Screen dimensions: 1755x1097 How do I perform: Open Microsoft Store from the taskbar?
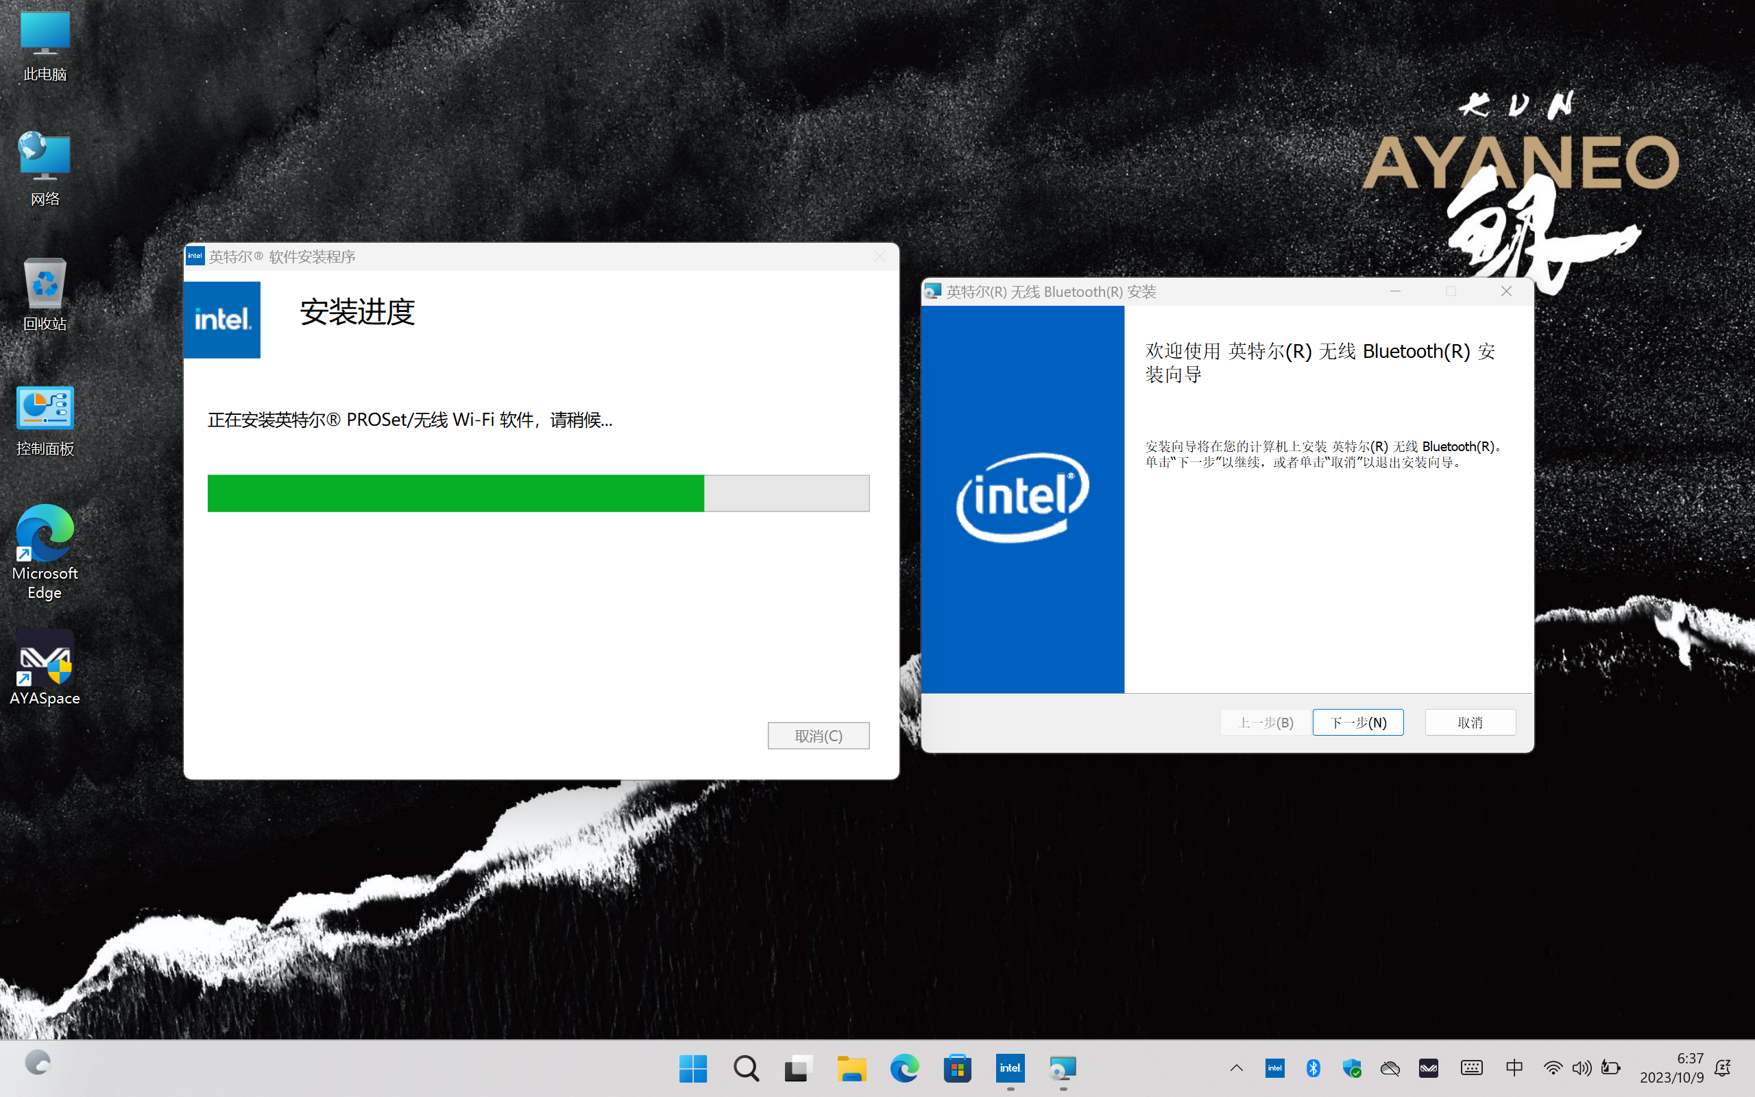(x=957, y=1069)
